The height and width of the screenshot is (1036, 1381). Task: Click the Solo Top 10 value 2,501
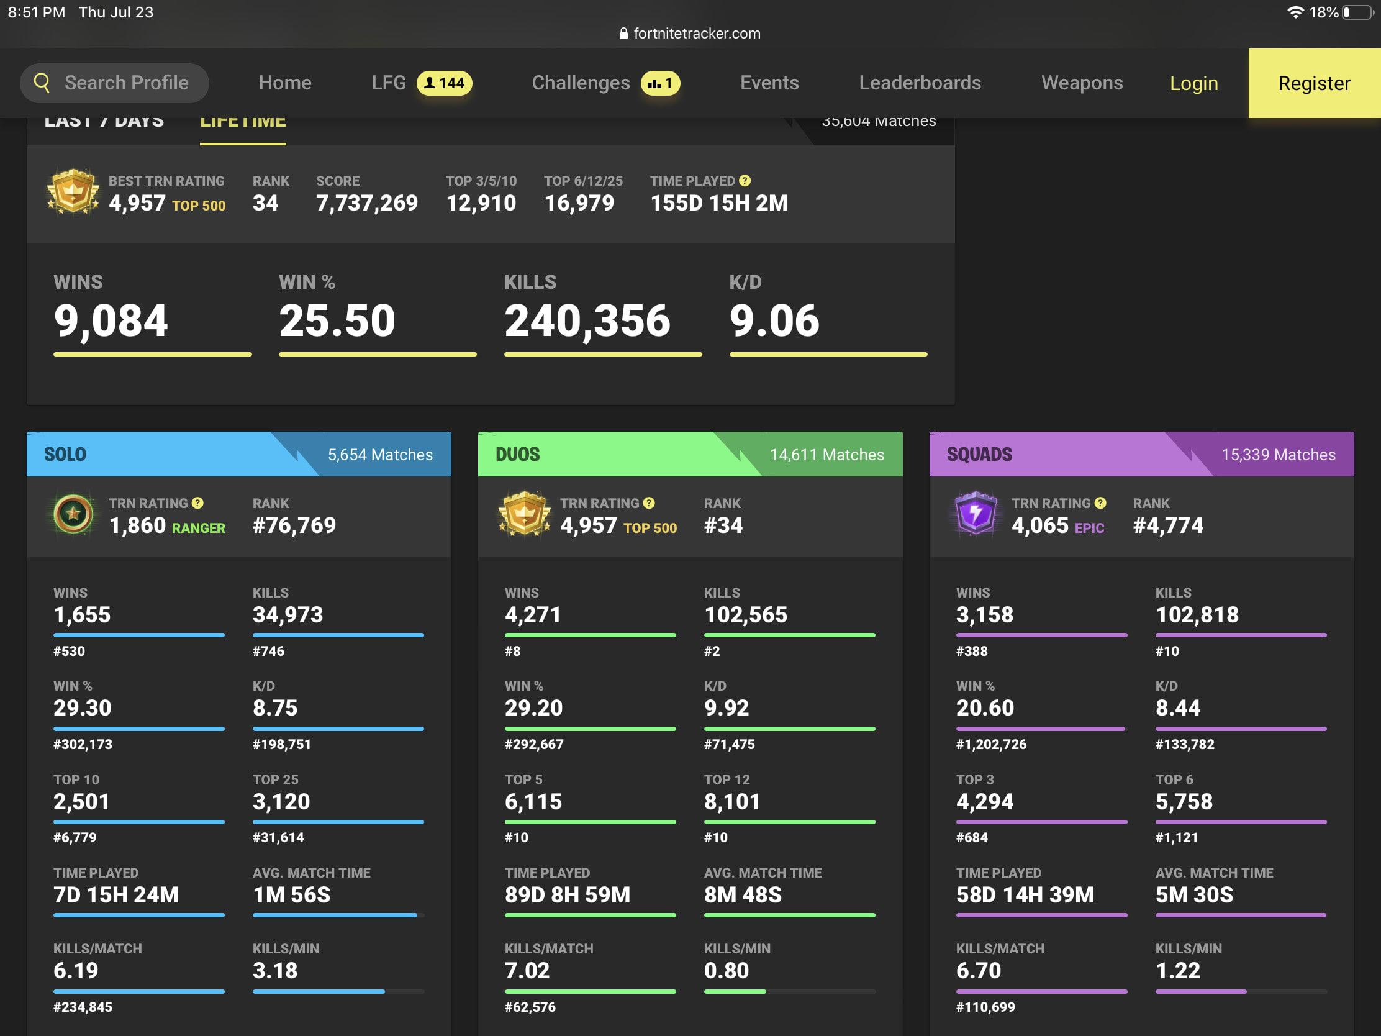81,802
